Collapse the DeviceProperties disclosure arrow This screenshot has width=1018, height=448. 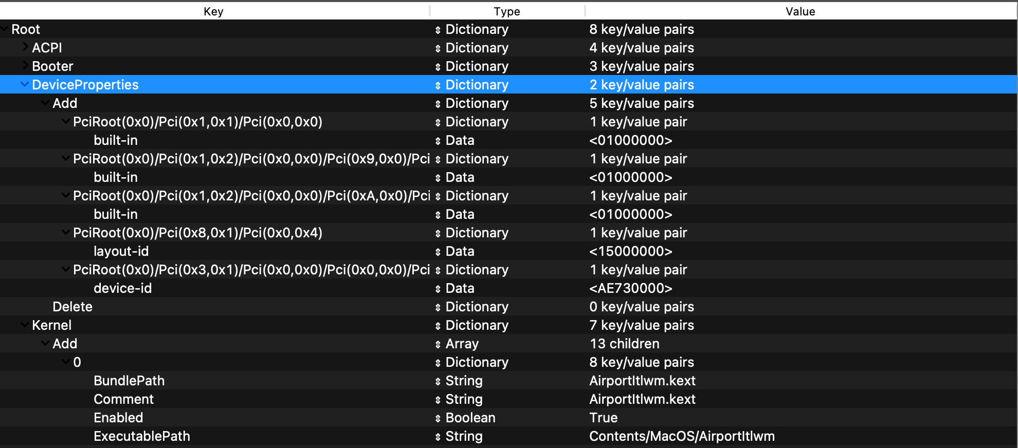pos(24,84)
